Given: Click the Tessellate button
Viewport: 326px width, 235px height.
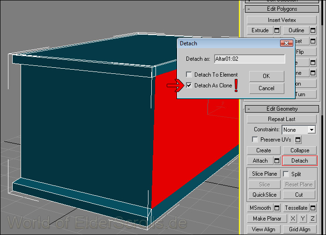Looking at the screenshot, I should coord(296,208).
